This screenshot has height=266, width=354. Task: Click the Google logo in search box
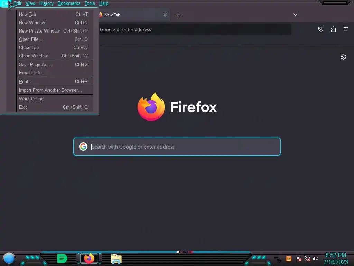click(x=83, y=147)
